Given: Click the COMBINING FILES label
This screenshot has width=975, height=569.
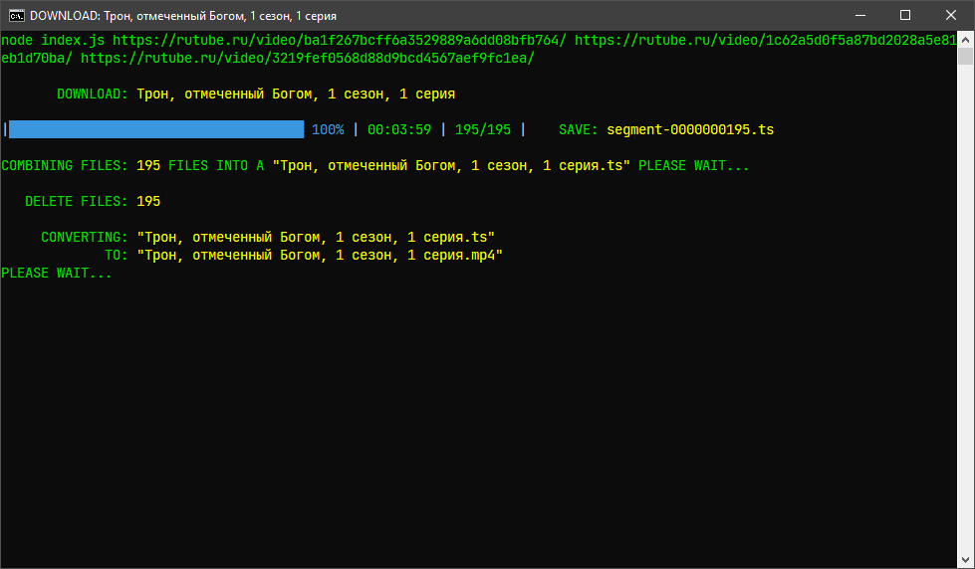Looking at the screenshot, I should 65,166.
